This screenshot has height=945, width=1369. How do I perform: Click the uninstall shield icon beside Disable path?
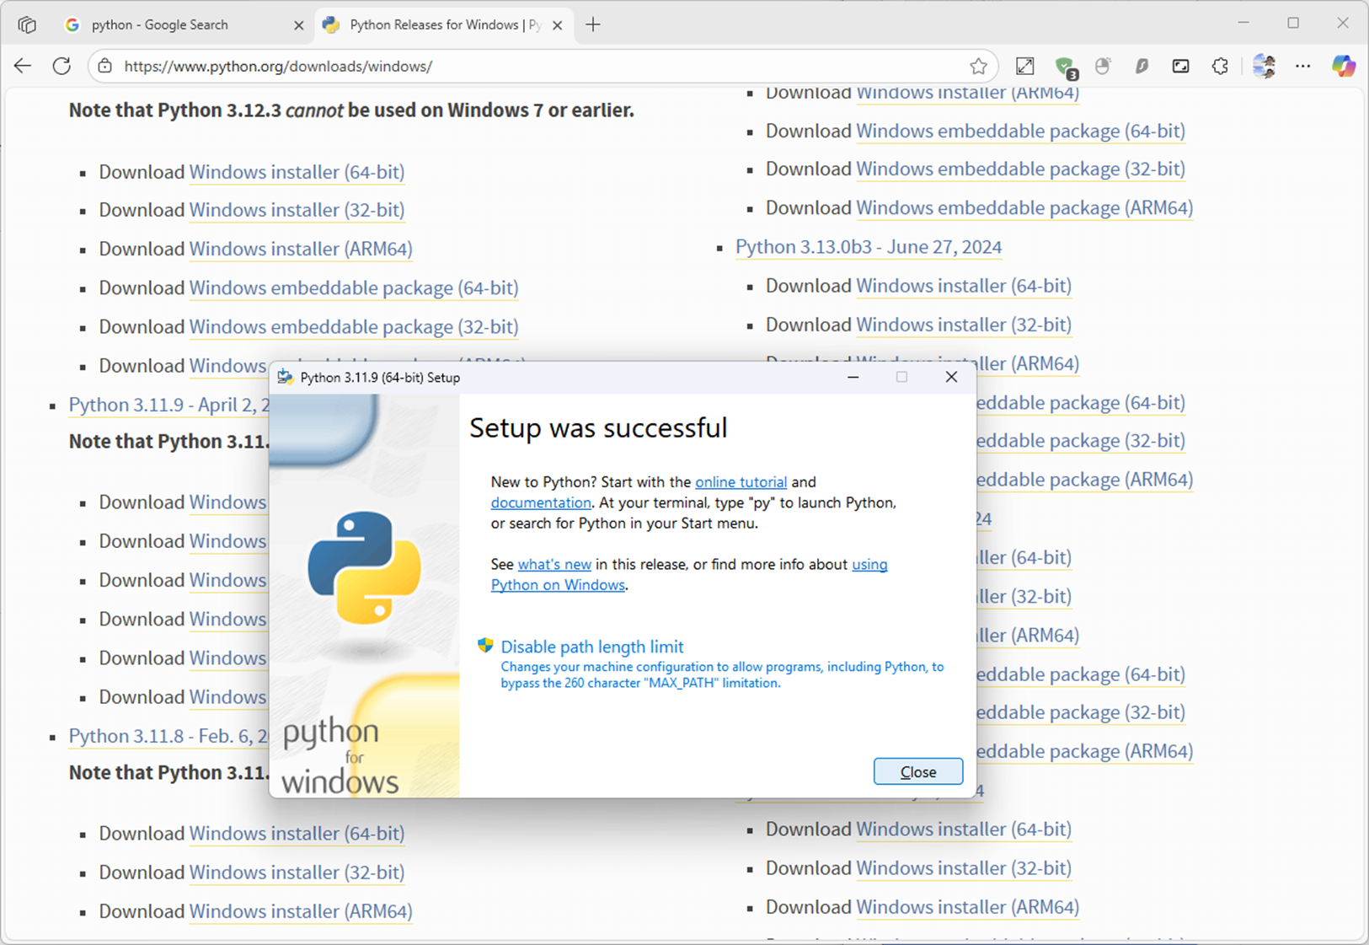pyautogui.click(x=485, y=646)
